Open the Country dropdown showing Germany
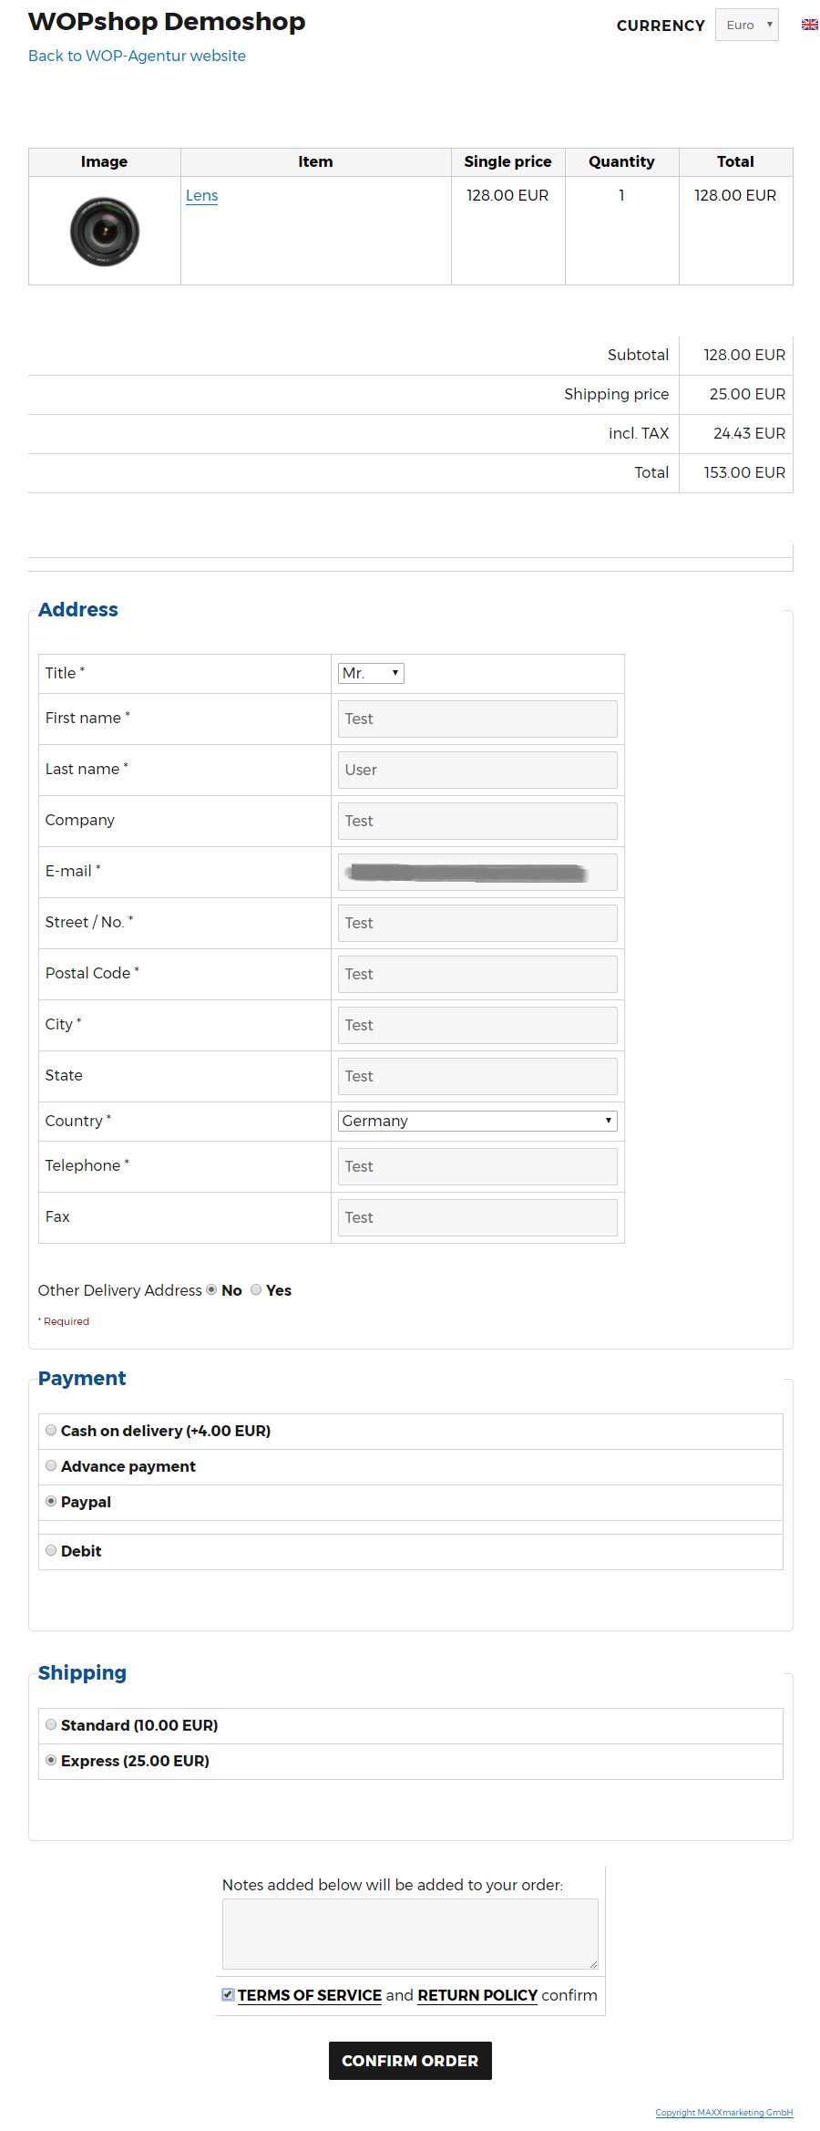 (477, 1121)
